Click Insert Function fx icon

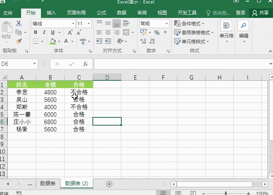(85, 64)
